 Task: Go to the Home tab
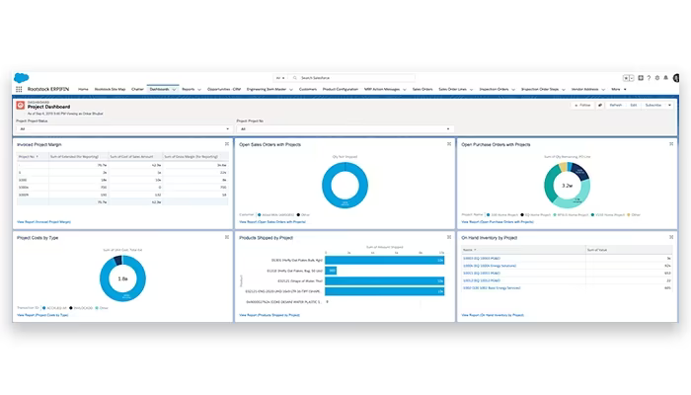coord(83,90)
